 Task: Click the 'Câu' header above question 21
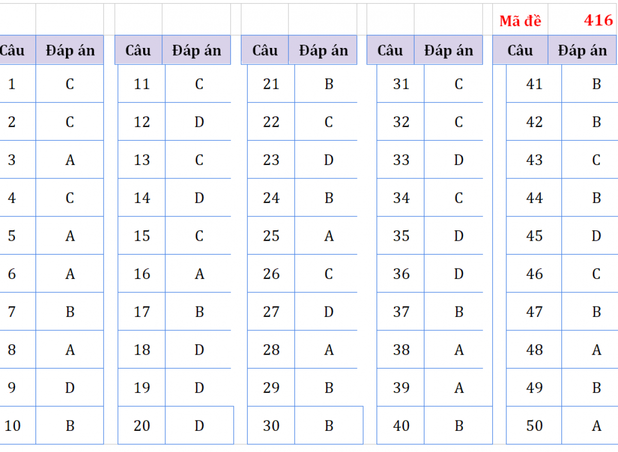[265, 50]
